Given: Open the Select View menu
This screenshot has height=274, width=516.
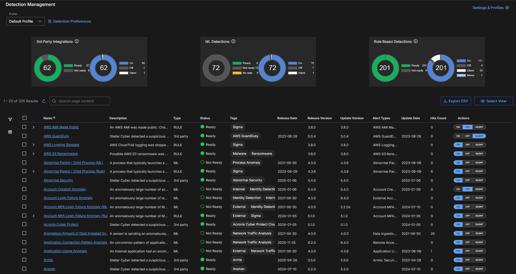Looking at the screenshot, I should coord(493,101).
